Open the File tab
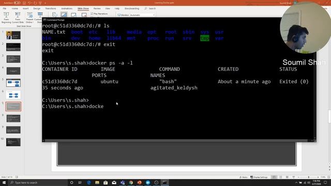 coord(5,8)
